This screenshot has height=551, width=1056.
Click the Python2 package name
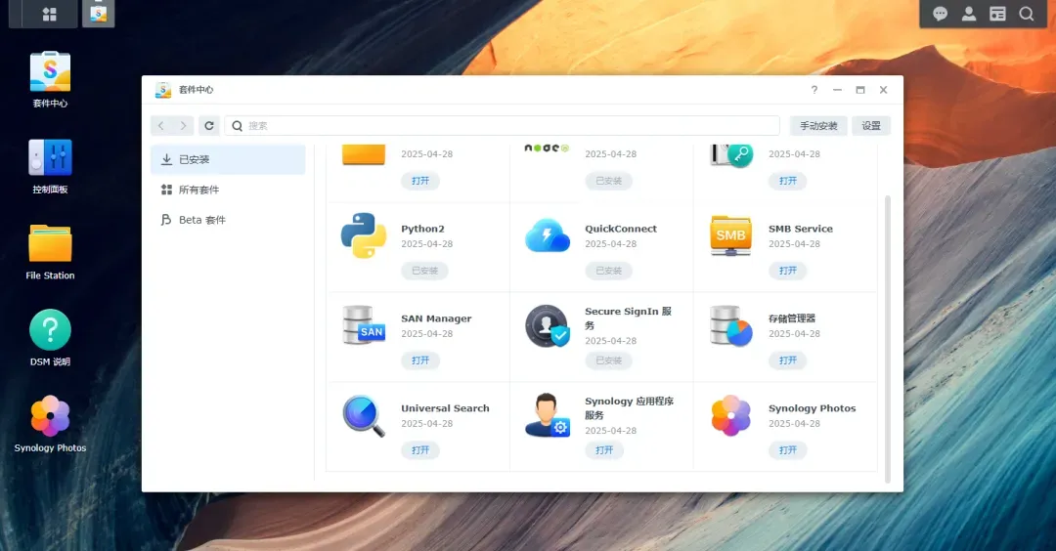(422, 229)
